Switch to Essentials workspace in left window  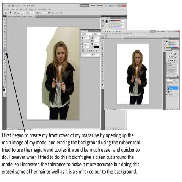[85, 6]
